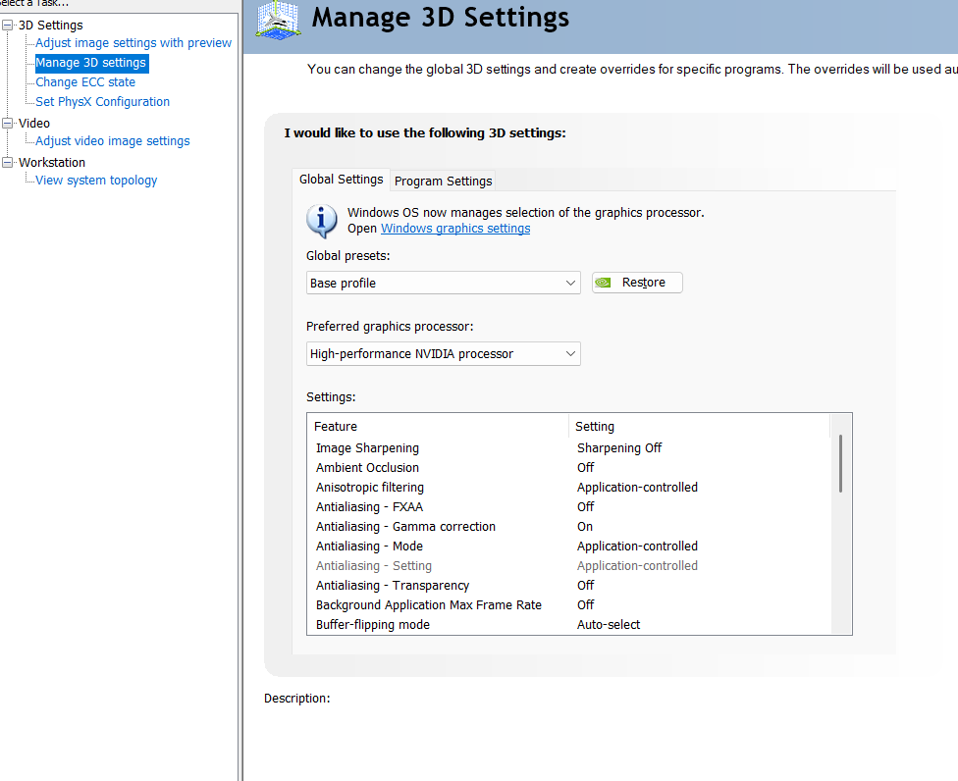The image size is (958, 781).
Task: Select Change ECC state in sidebar
Action: (85, 82)
